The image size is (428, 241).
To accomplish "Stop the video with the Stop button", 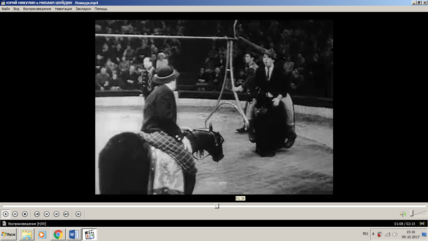I will pos(25,214).
